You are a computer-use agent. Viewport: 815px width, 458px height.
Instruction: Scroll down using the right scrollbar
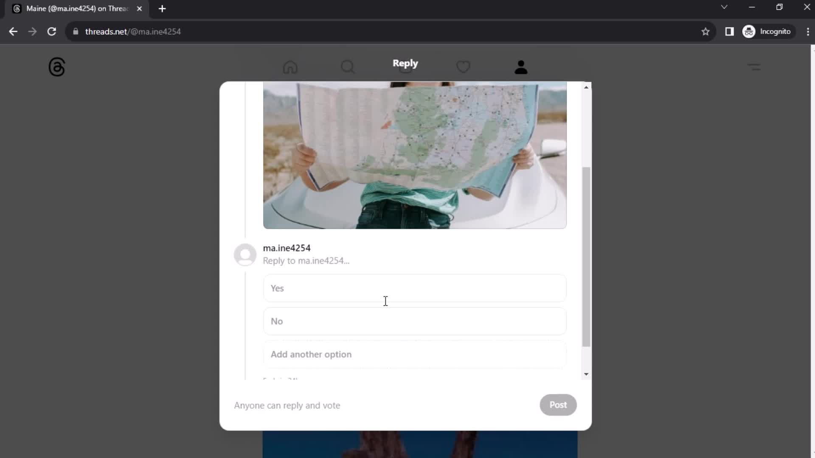[x=586, y=374]
